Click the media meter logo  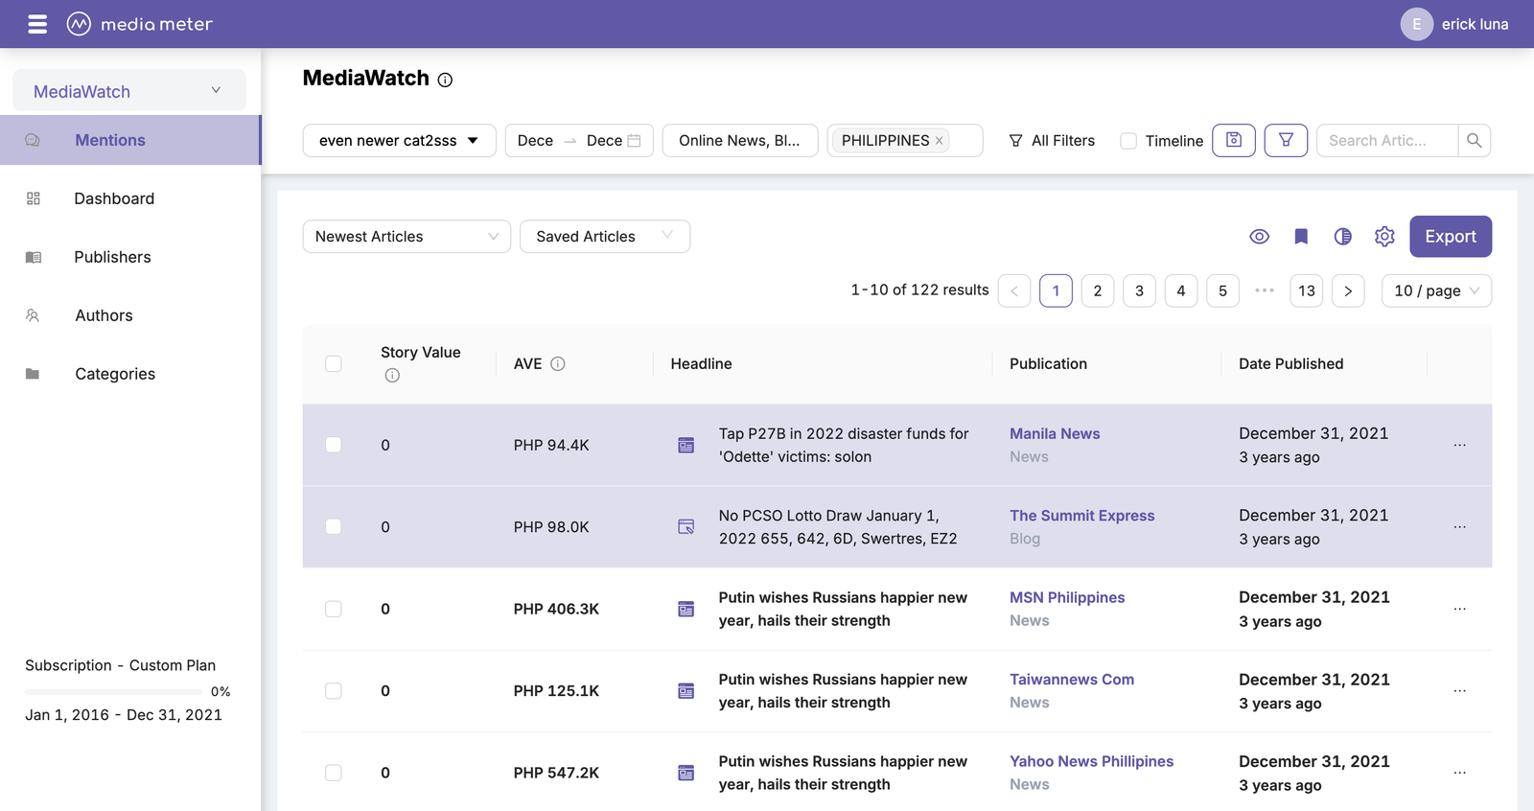click(140, 24)
